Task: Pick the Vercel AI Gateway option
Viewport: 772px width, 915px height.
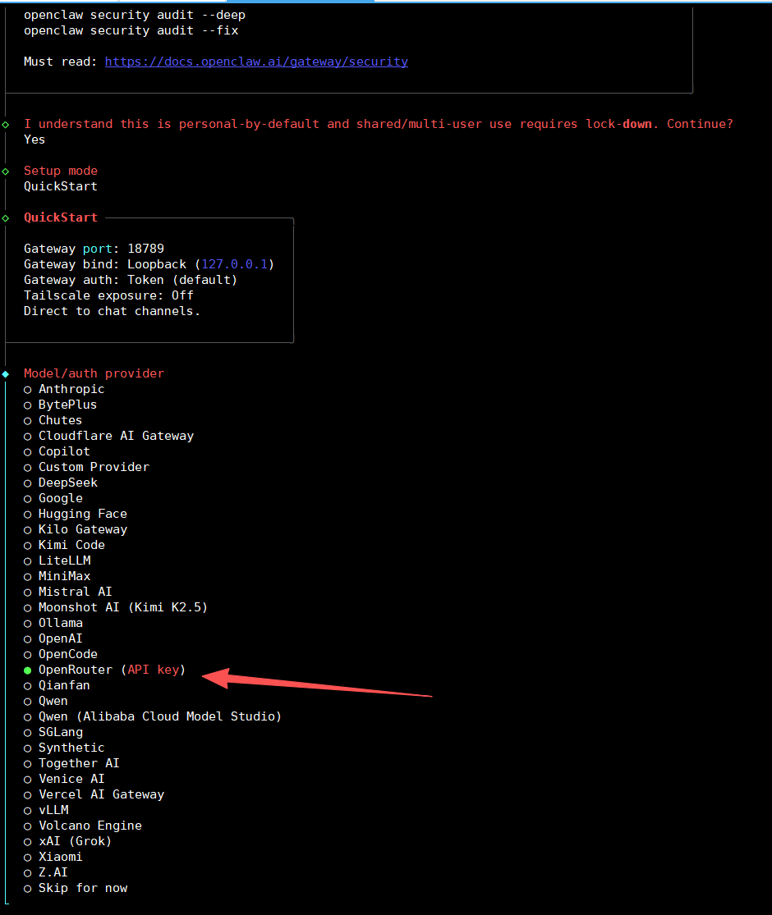Action: [94, 795]
